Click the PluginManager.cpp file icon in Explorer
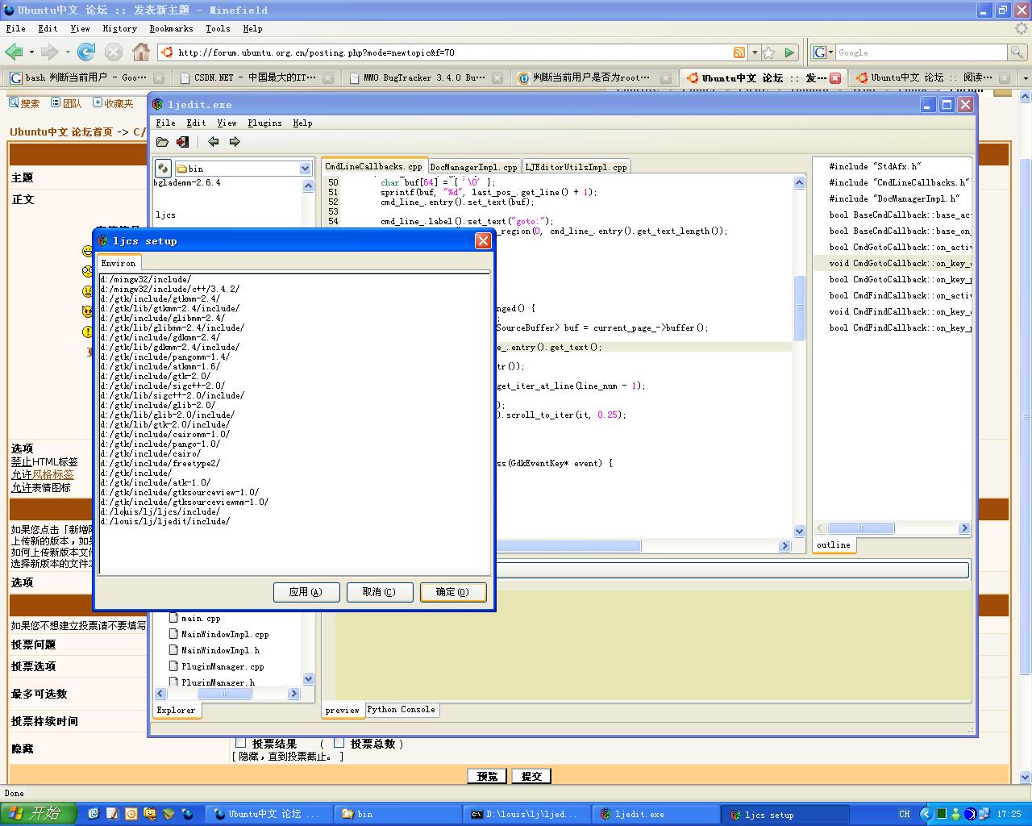This screenshot has width=1032, height=826. [173, 666]
